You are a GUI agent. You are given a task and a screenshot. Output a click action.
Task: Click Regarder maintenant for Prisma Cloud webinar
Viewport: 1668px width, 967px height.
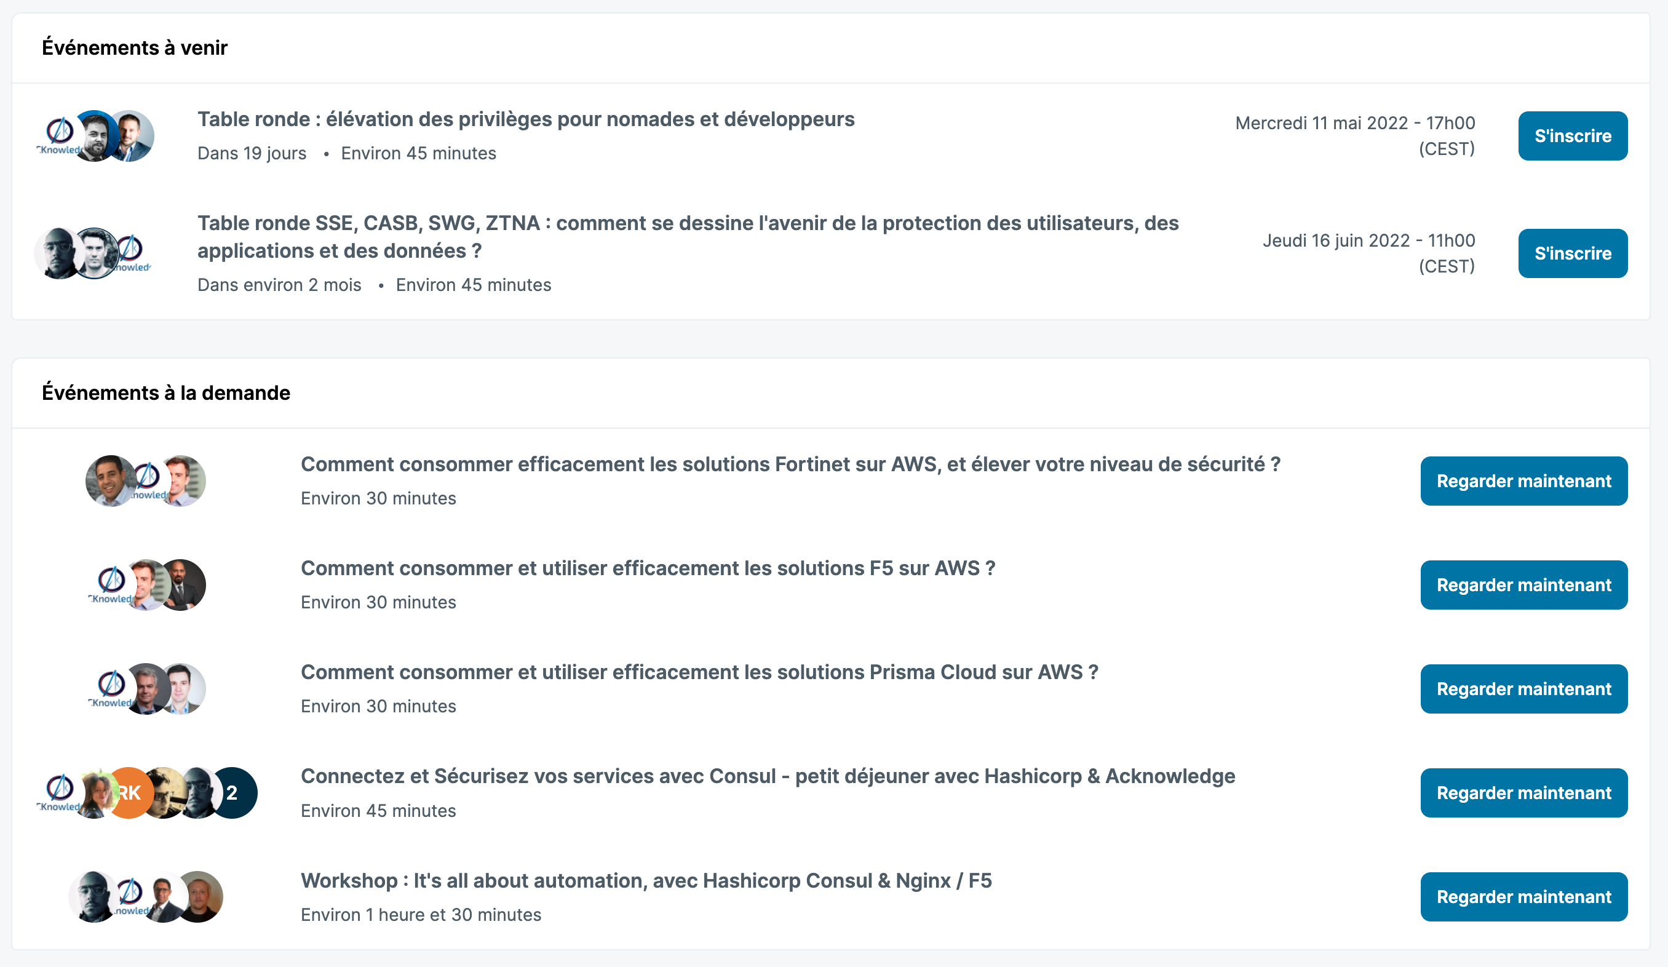tap(1523, 689)
